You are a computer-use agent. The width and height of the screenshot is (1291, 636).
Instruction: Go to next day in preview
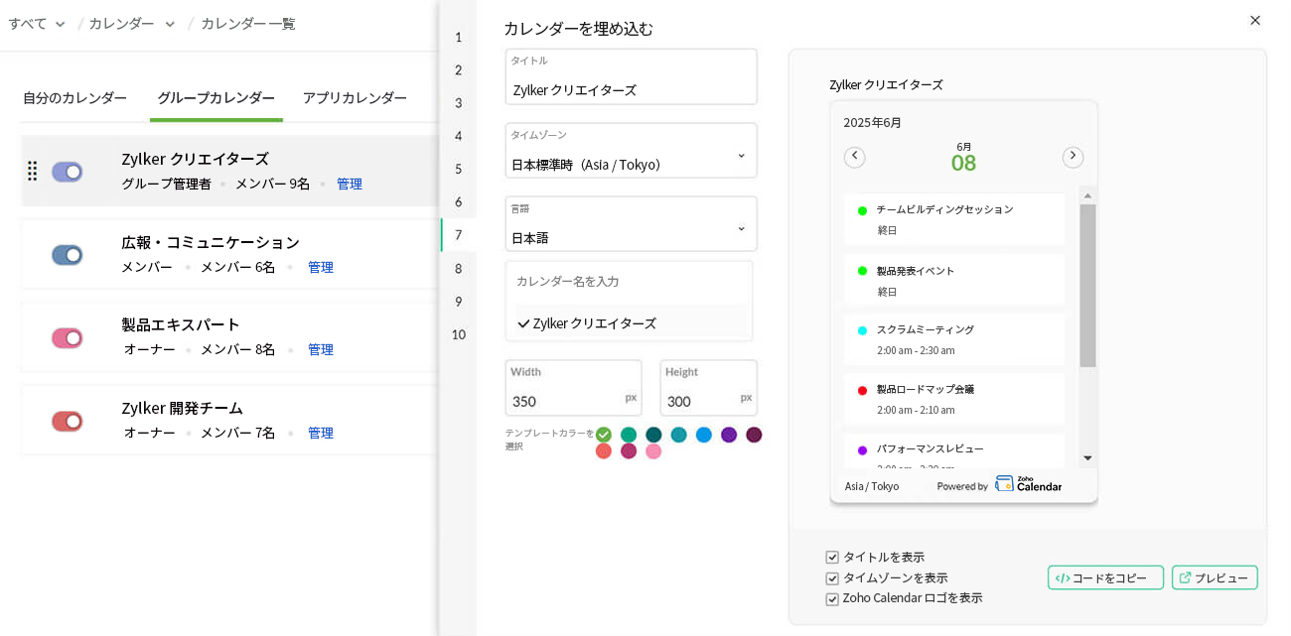(1073, 157)
